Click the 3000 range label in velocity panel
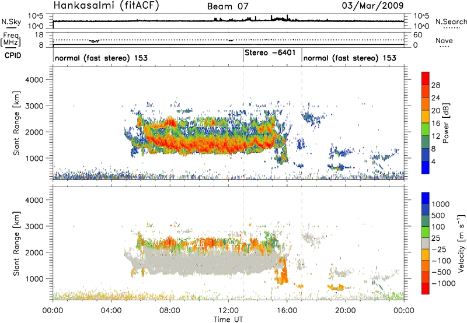Screen dimensions: 467x323 34,226
